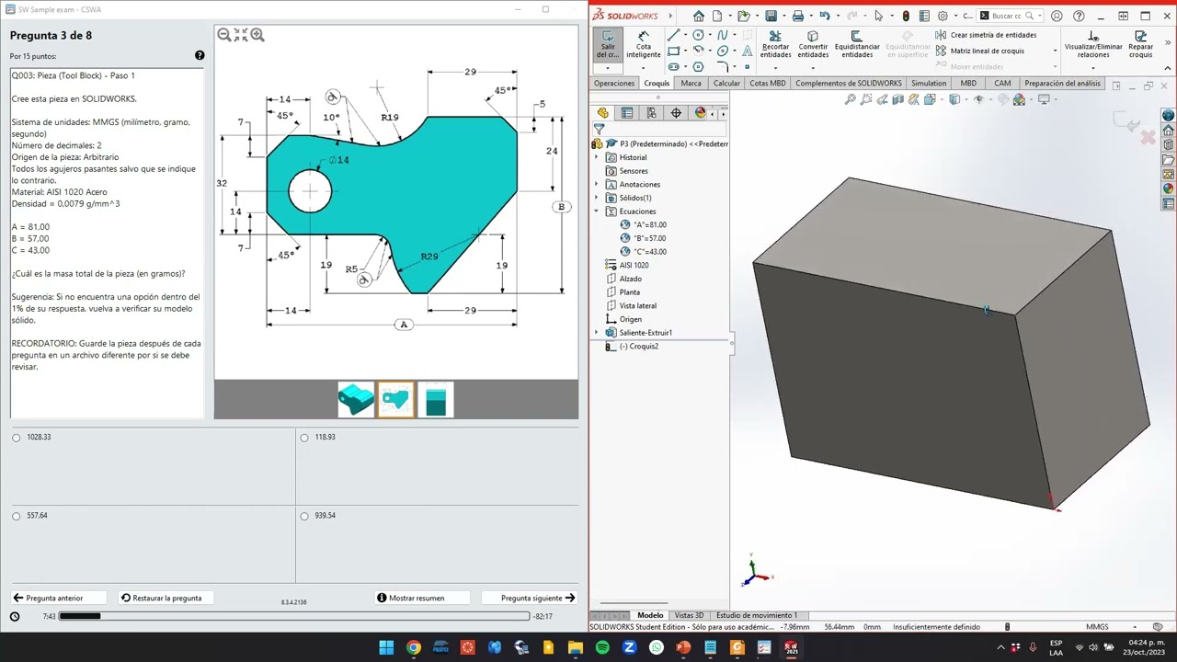Select Equidistanciar entidades tool
Image resolution: width=1177 pixels, height=662 pixels.
pos(856,44)
